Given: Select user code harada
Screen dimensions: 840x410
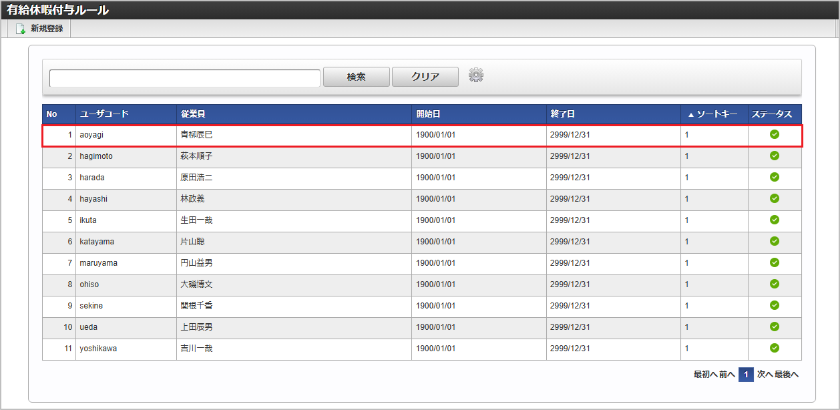Looking at the screenshot, I should coord(92,178).
